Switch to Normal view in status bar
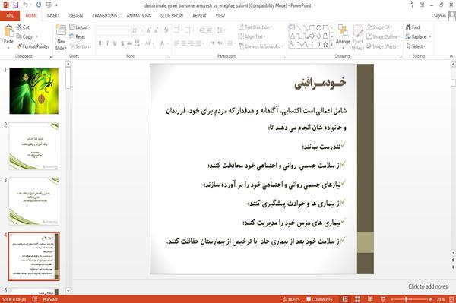 345,299
